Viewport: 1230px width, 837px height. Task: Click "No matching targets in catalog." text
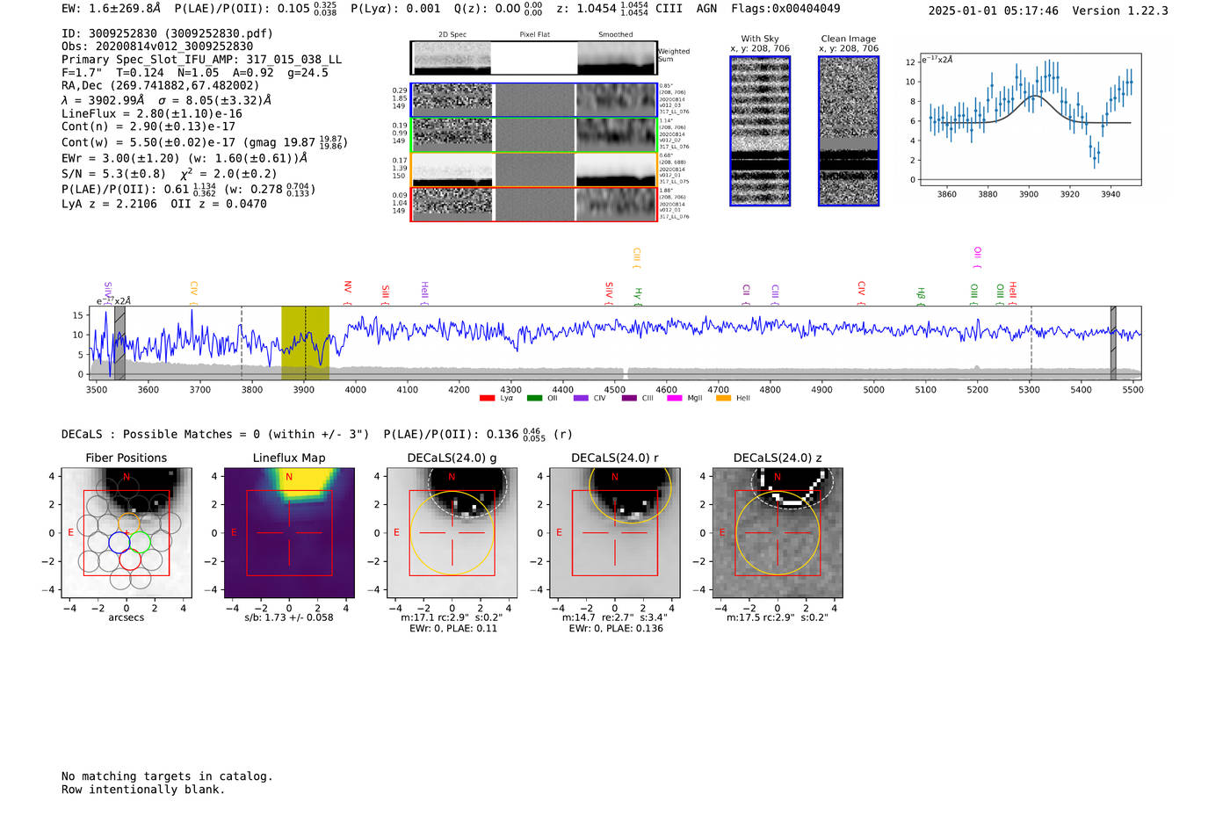click(x=167, y=776)
